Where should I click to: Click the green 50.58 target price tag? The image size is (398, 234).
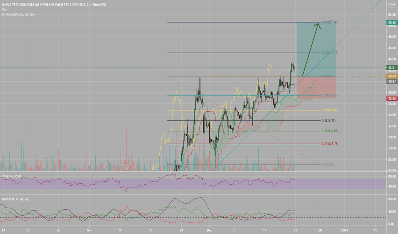click(392, 23)
